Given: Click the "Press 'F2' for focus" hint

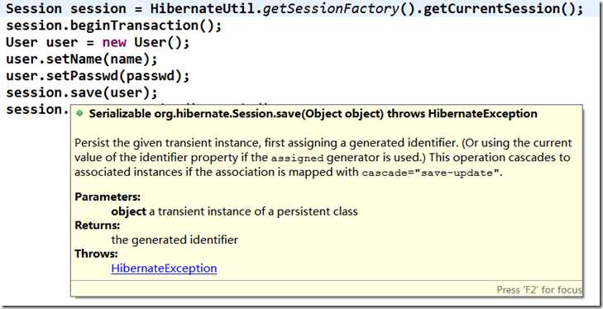Looking at the screenshot, I should coord(539,289).
